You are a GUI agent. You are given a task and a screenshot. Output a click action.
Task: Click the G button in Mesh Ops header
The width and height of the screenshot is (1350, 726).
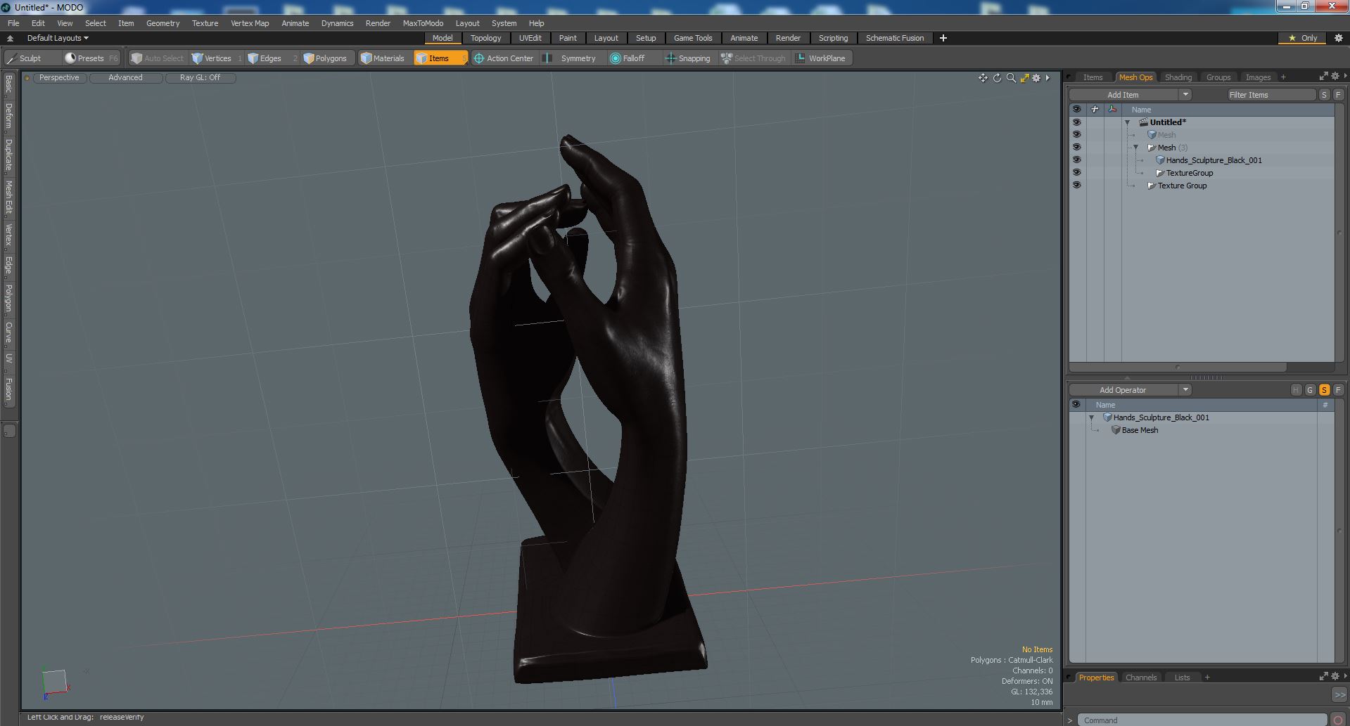tap(1311, 390)
